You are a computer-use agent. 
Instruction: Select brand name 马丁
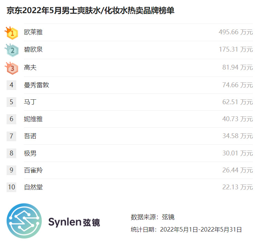tap(30, 102)
